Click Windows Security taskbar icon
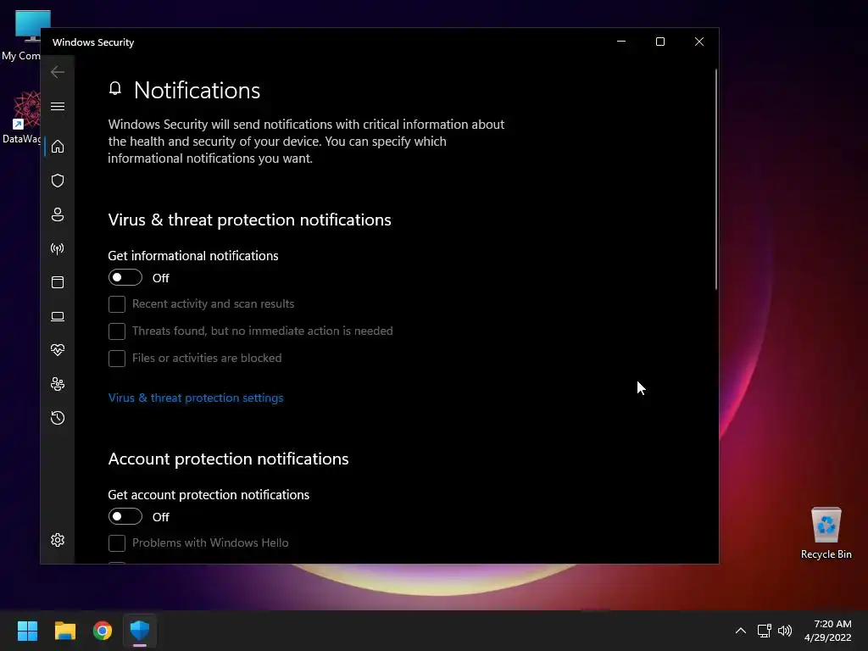The height and width of the screenshot is (651, 868). coord(140,631)
